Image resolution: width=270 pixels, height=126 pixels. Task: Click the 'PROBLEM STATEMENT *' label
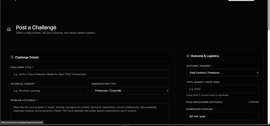click(24, 100)
